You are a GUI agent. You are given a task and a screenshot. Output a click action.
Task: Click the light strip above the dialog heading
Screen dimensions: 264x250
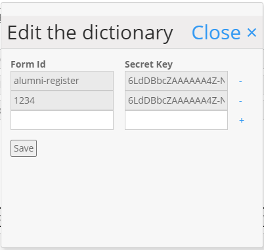(x=132, y=9)
